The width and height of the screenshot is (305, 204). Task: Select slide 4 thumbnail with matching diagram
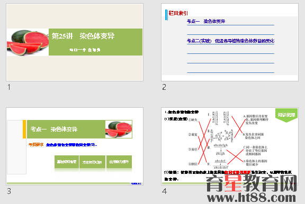coord(230,146)
